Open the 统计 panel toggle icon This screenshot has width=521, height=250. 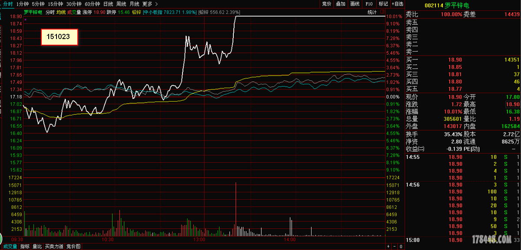382,12
